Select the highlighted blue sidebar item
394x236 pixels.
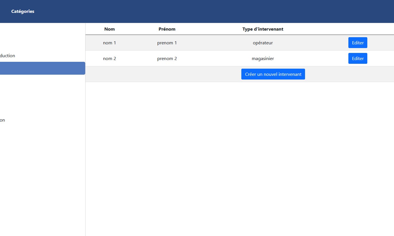click(42, 68)
